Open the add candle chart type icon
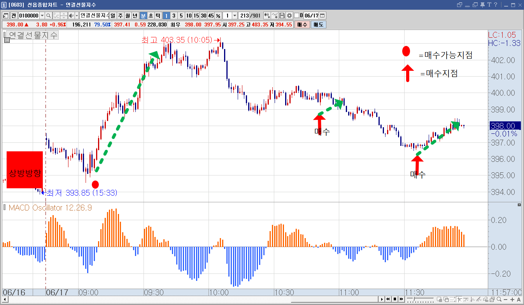The height and width of the screenshot is (305, 524). (x=267, y=16)
